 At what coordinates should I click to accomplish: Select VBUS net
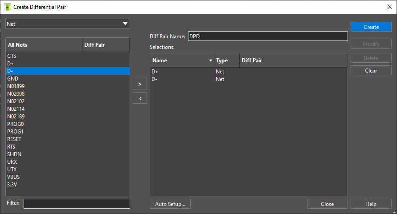[68, 177]
